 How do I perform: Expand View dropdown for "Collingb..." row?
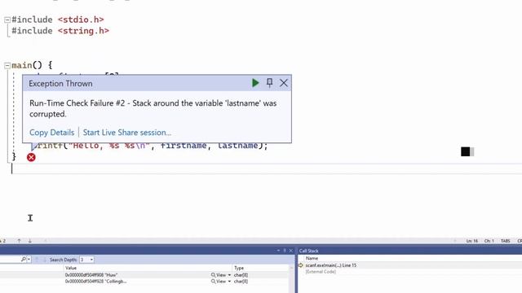(229, 282)
